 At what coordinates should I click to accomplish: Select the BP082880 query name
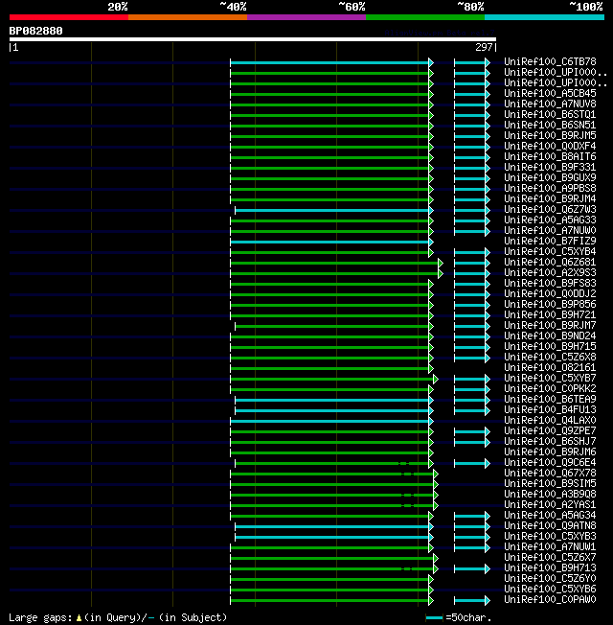click(35, 31)
